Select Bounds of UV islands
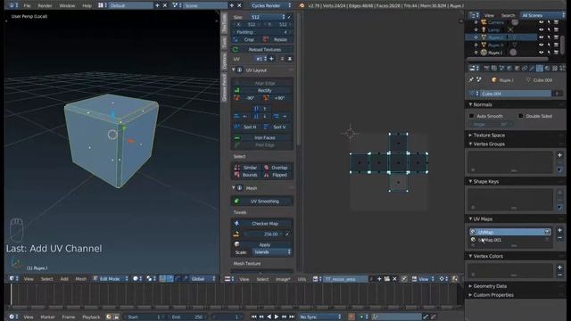Image resolution: width=571 pixels, height=321 pixels. click(246, 175)
